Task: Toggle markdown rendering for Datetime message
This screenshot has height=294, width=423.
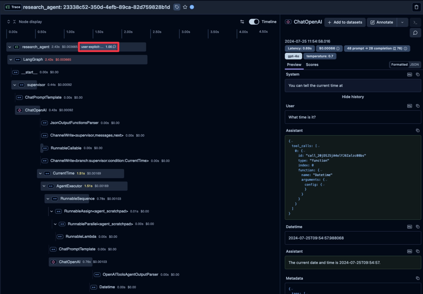Action: coord(410,227)
